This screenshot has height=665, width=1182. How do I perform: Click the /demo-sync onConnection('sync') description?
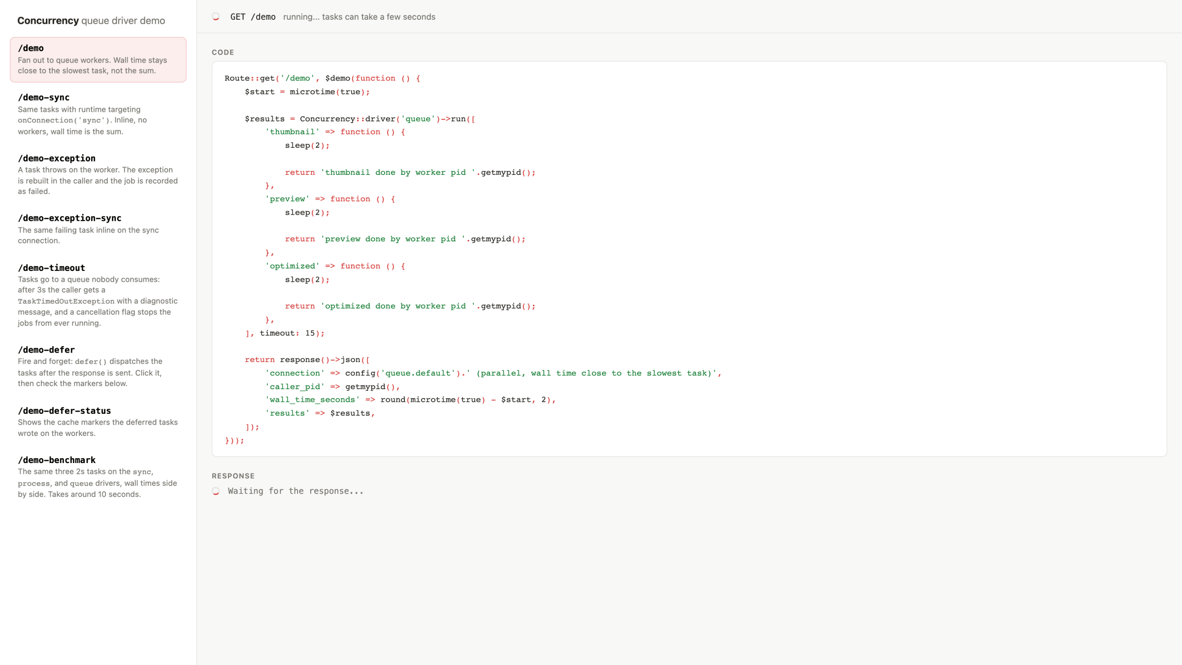click(82, 120)
